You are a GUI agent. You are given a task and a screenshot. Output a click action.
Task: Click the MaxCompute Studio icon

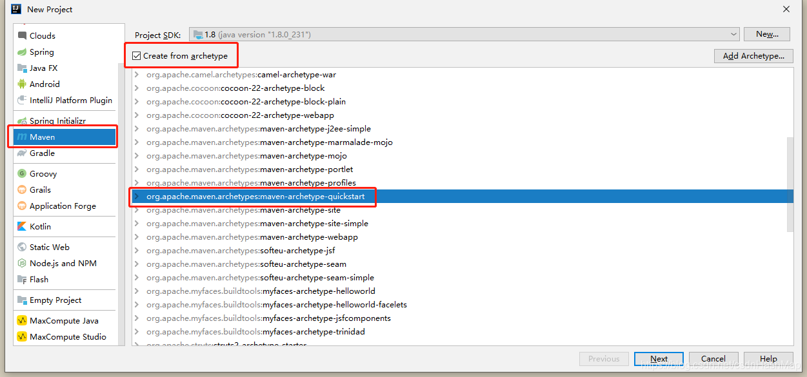[22, 337]
